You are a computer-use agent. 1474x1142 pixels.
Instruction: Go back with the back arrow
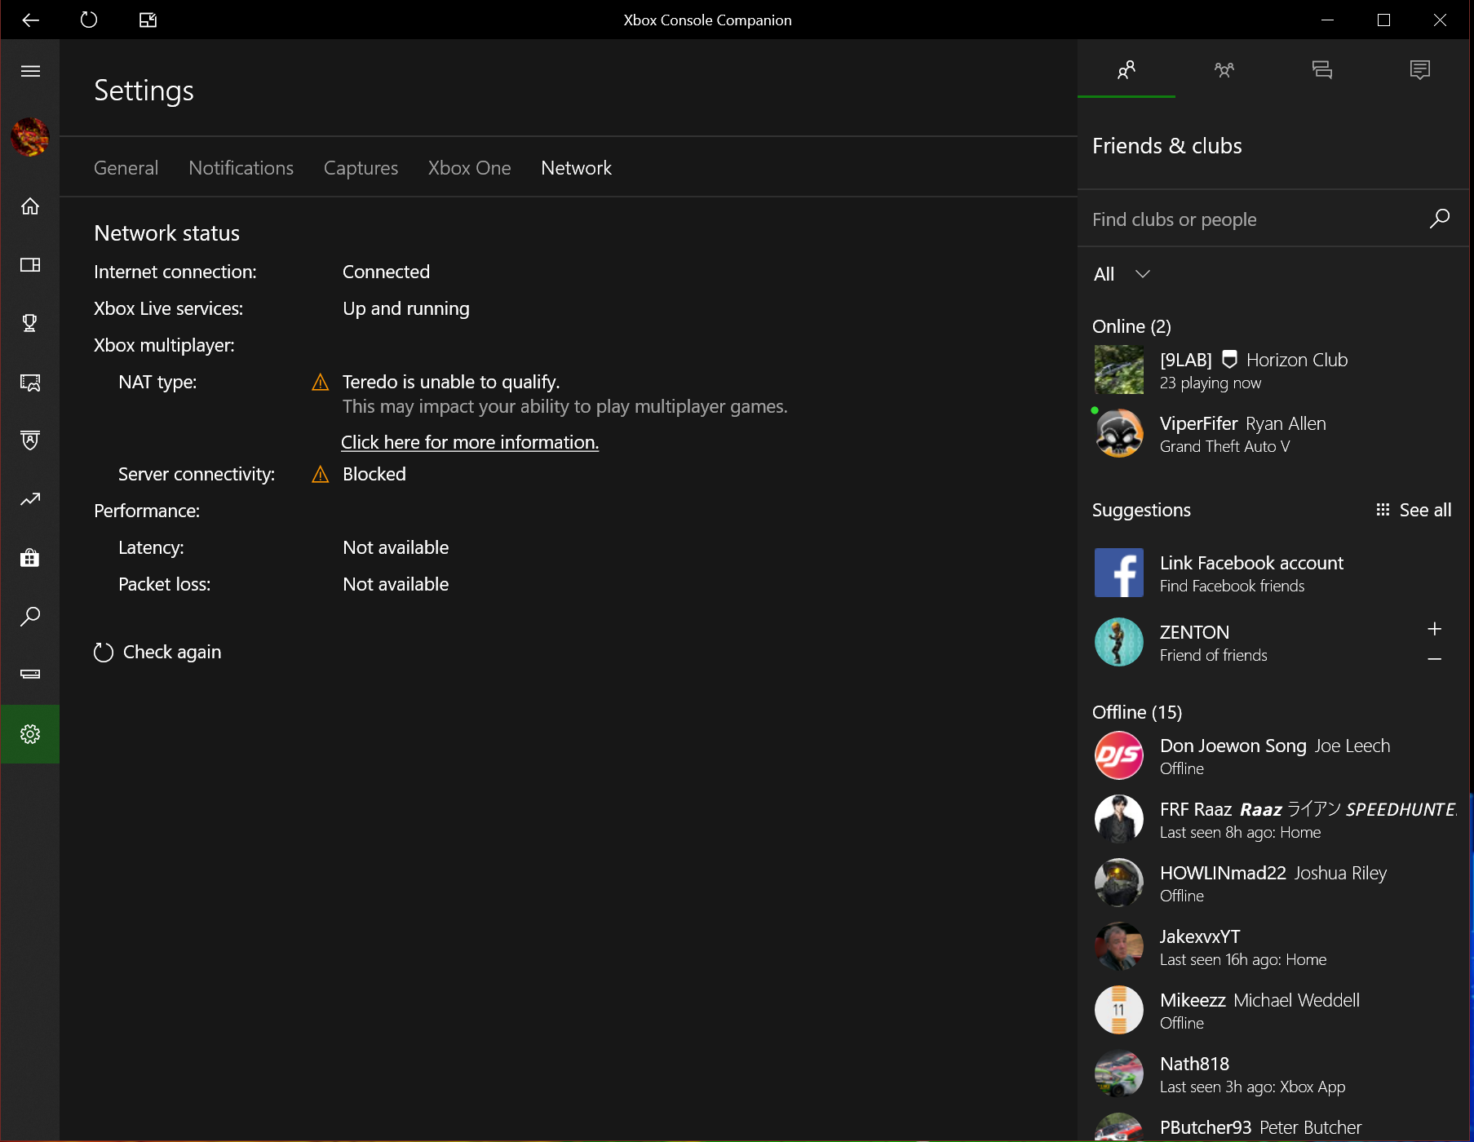[x=30, y=20]
